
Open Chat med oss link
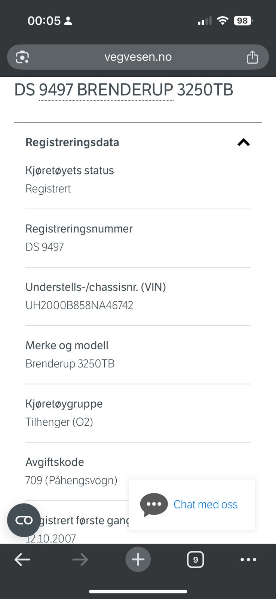tap(205, 504)
